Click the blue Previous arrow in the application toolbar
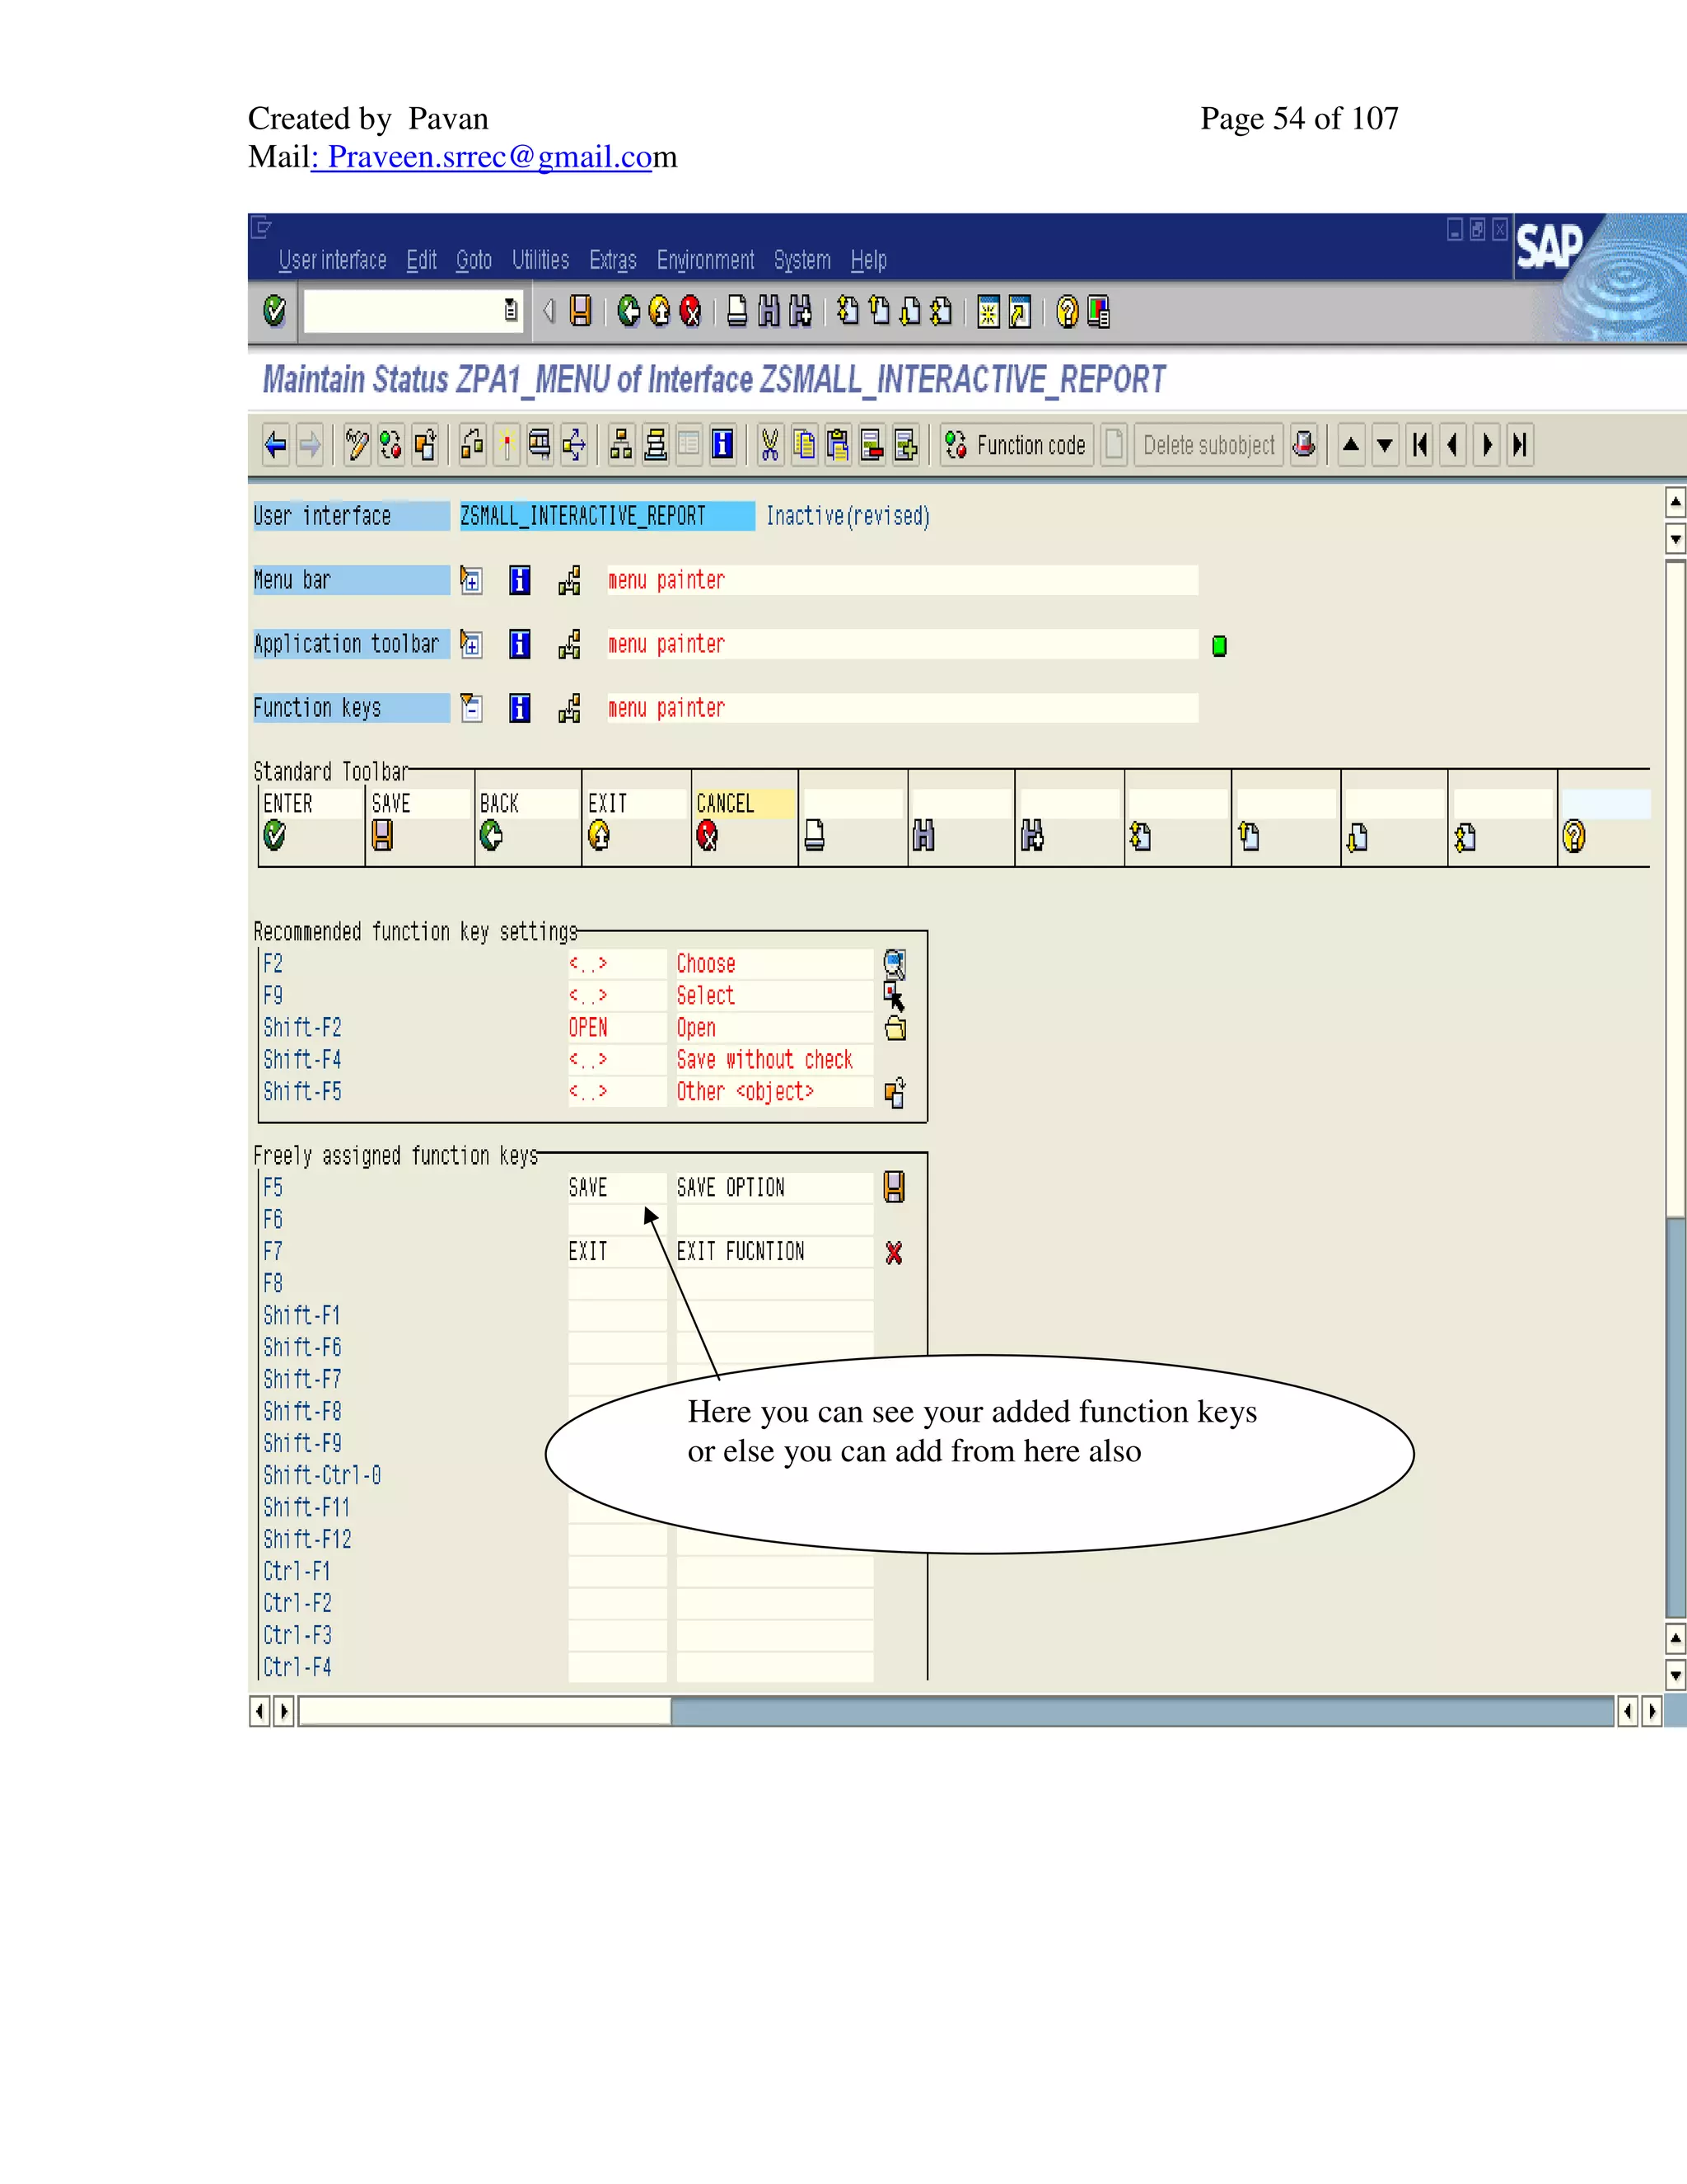 pyautogui.click(x=276, y=444)
